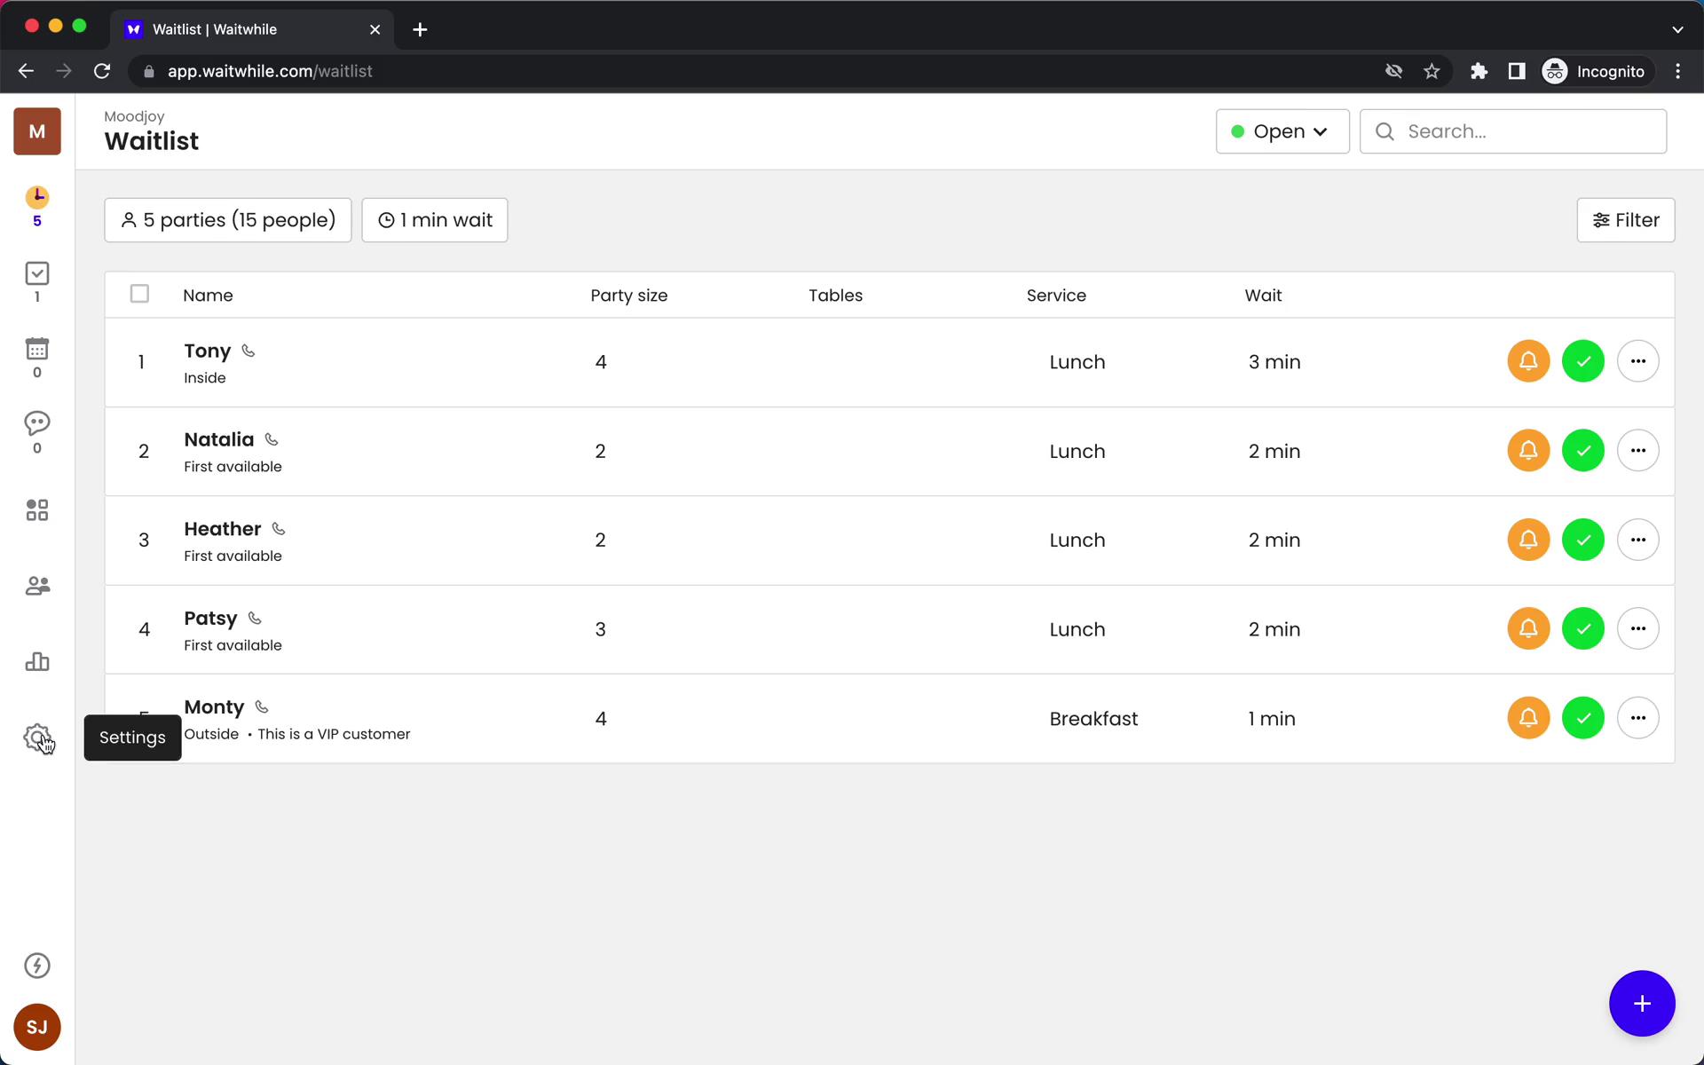The height and width of the screenshot is (1065, 1704).
Task: Serve Natalia with the green checkmark
Action: [x=1583, y=451]
